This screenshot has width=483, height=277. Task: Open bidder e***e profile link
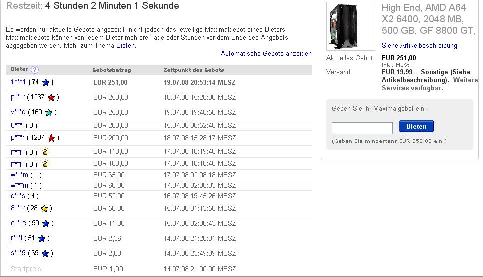(18, 223)
